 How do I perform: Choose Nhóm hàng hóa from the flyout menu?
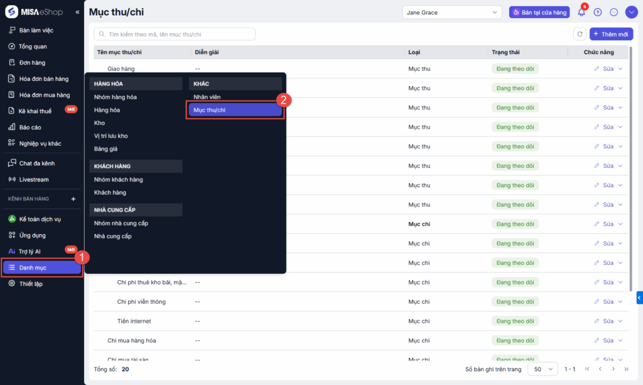[116, 97]
